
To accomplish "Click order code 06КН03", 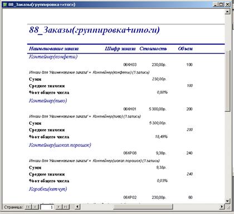I will 130,65.
